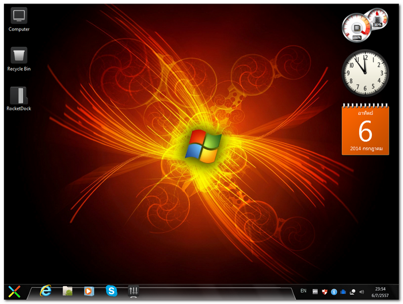
Task: Launch Skype from the taskbar
Action: tap(111, 291)
